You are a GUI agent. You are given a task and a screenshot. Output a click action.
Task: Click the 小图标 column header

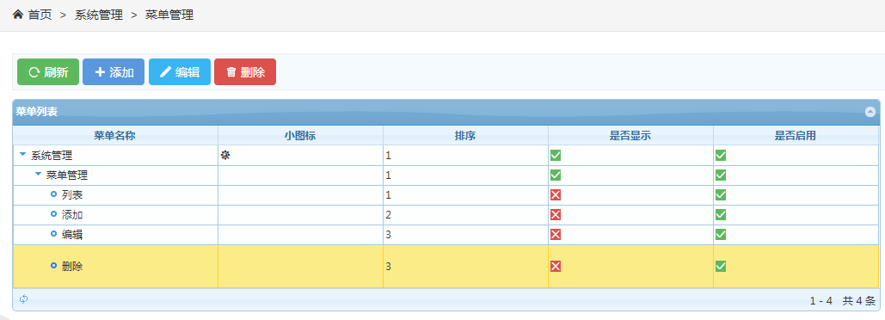click(300, 135)
